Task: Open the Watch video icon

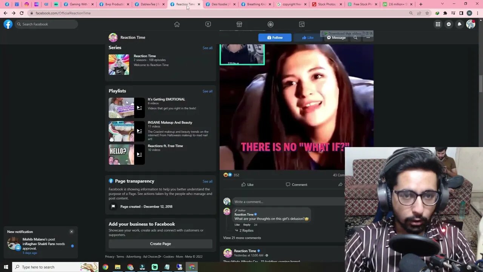Action: tap(208, 24)
